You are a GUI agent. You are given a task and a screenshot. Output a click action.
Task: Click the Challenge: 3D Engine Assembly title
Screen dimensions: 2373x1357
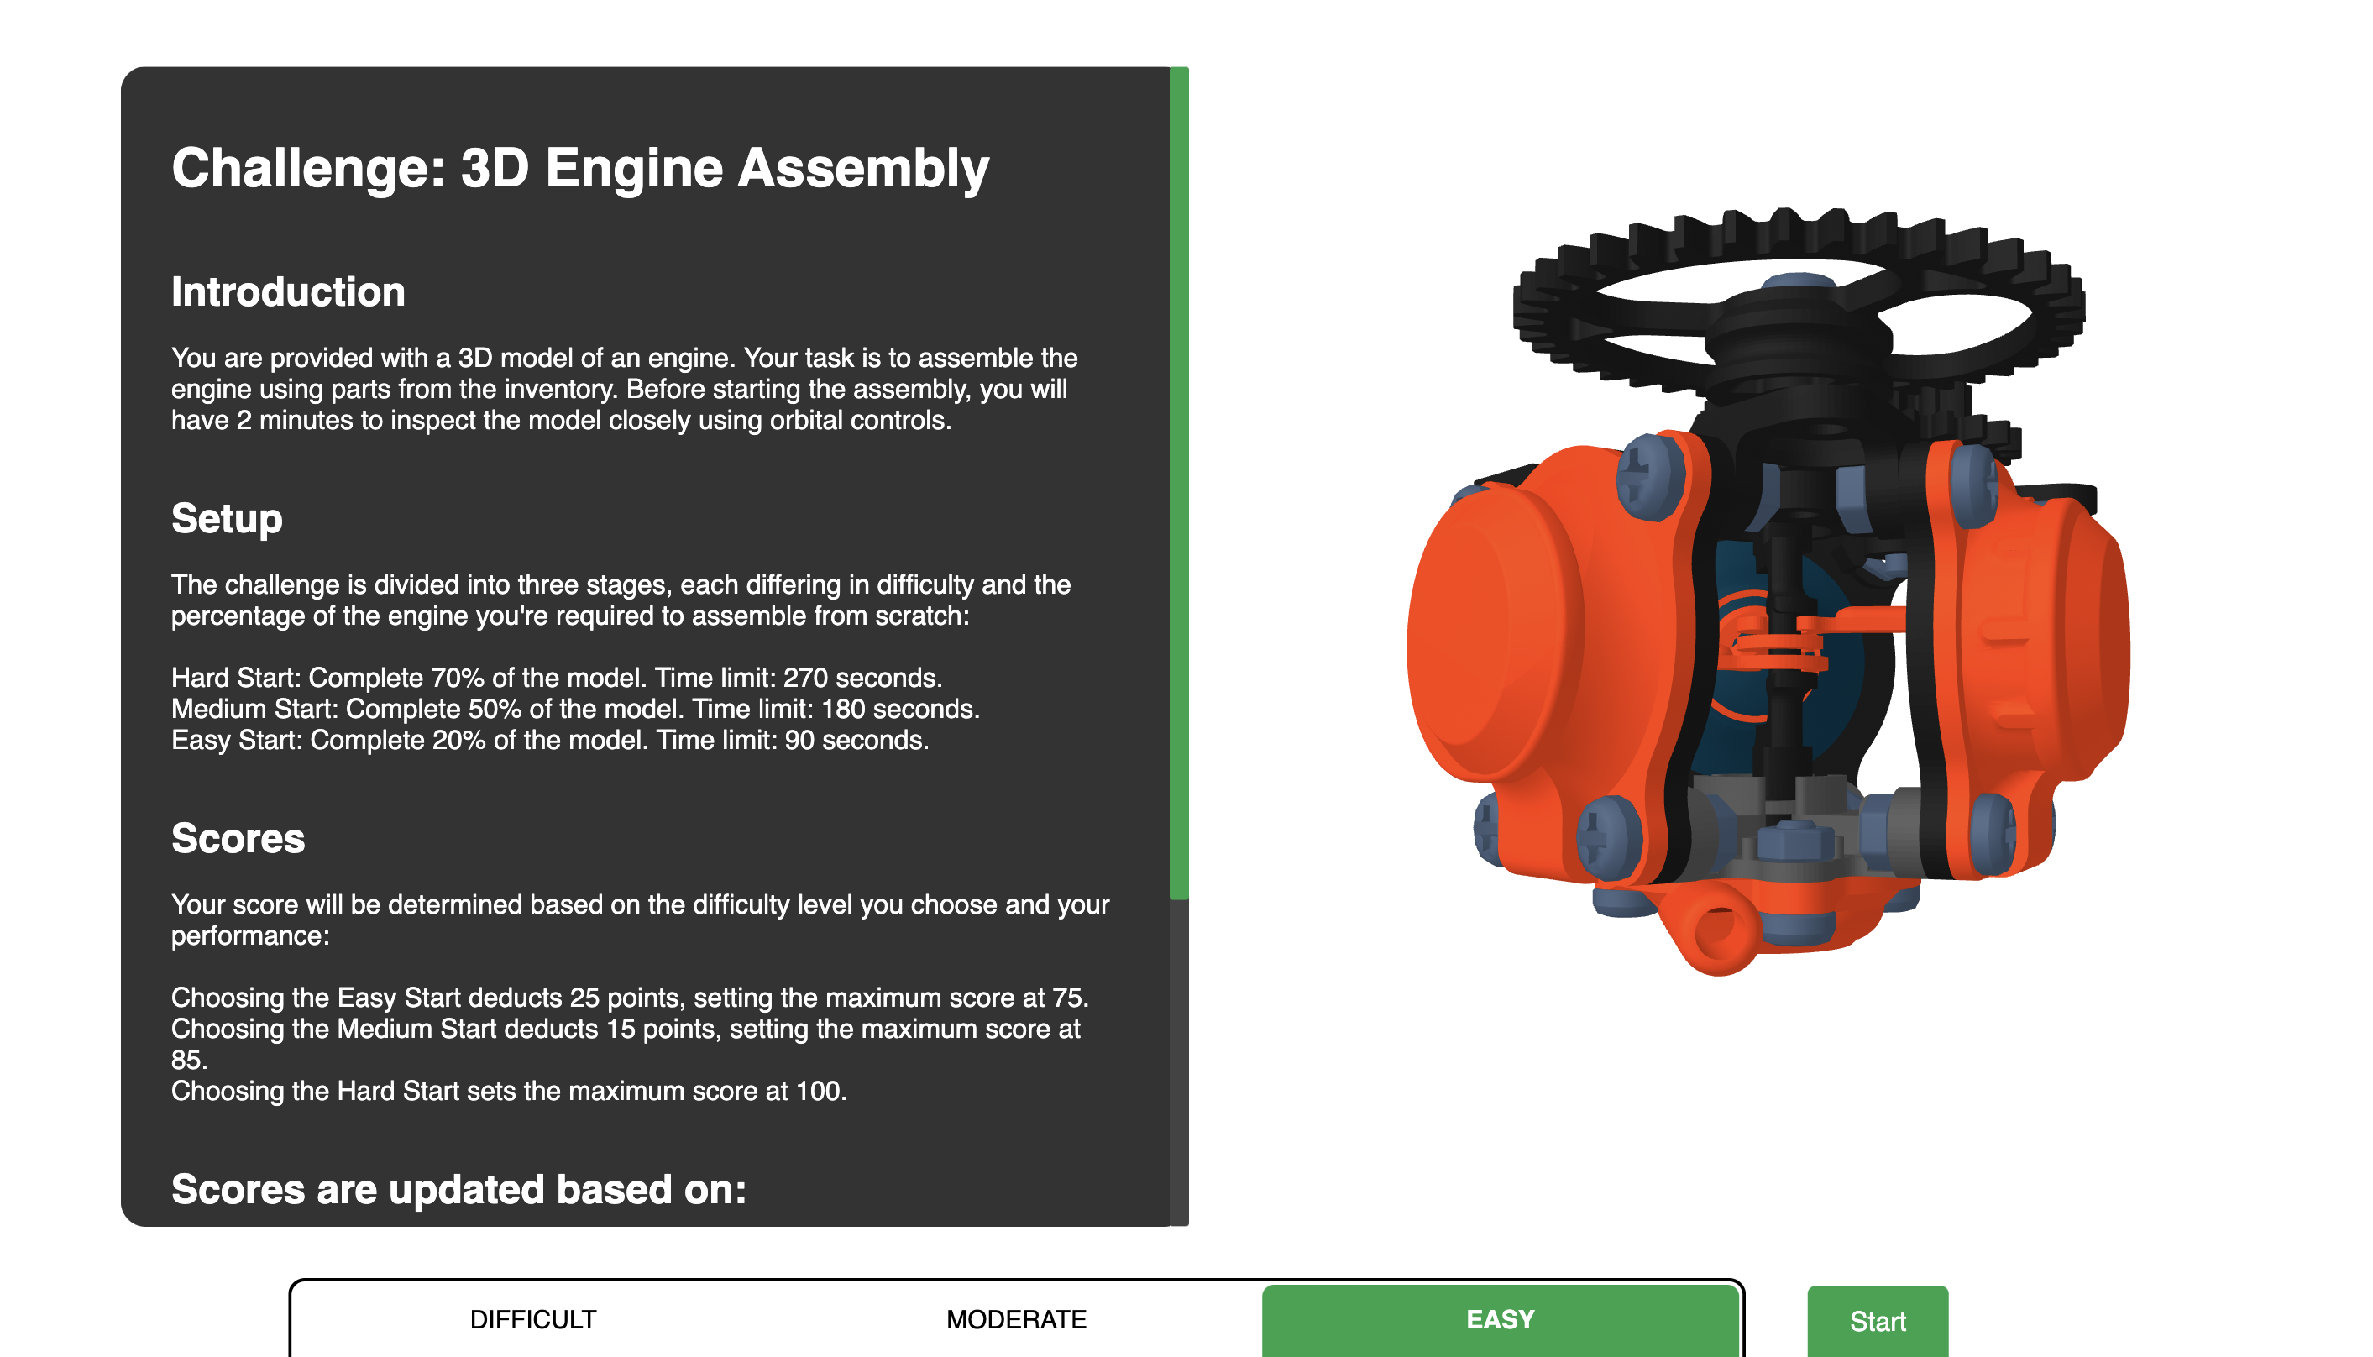[579, 168]
